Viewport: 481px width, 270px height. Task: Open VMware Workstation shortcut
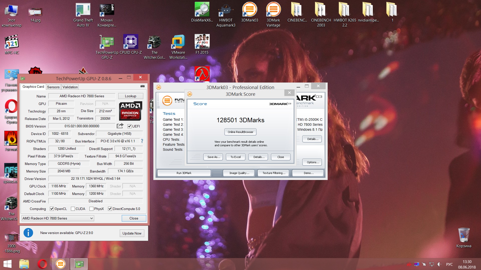tap(178, 47)
